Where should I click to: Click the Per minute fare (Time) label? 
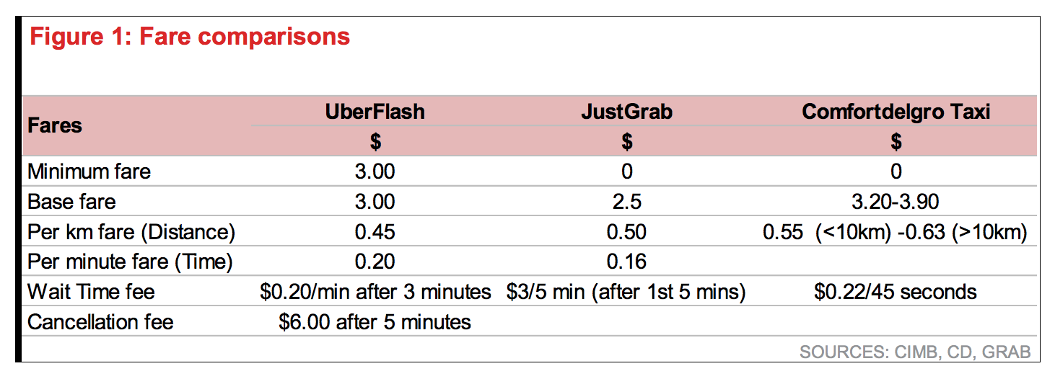point(130,262)
